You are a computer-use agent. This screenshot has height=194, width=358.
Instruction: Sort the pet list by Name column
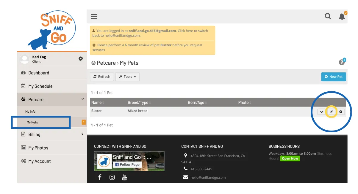click(x=96, y=102)
